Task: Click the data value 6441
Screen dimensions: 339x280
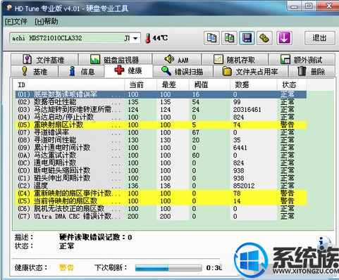Action: 240,148
